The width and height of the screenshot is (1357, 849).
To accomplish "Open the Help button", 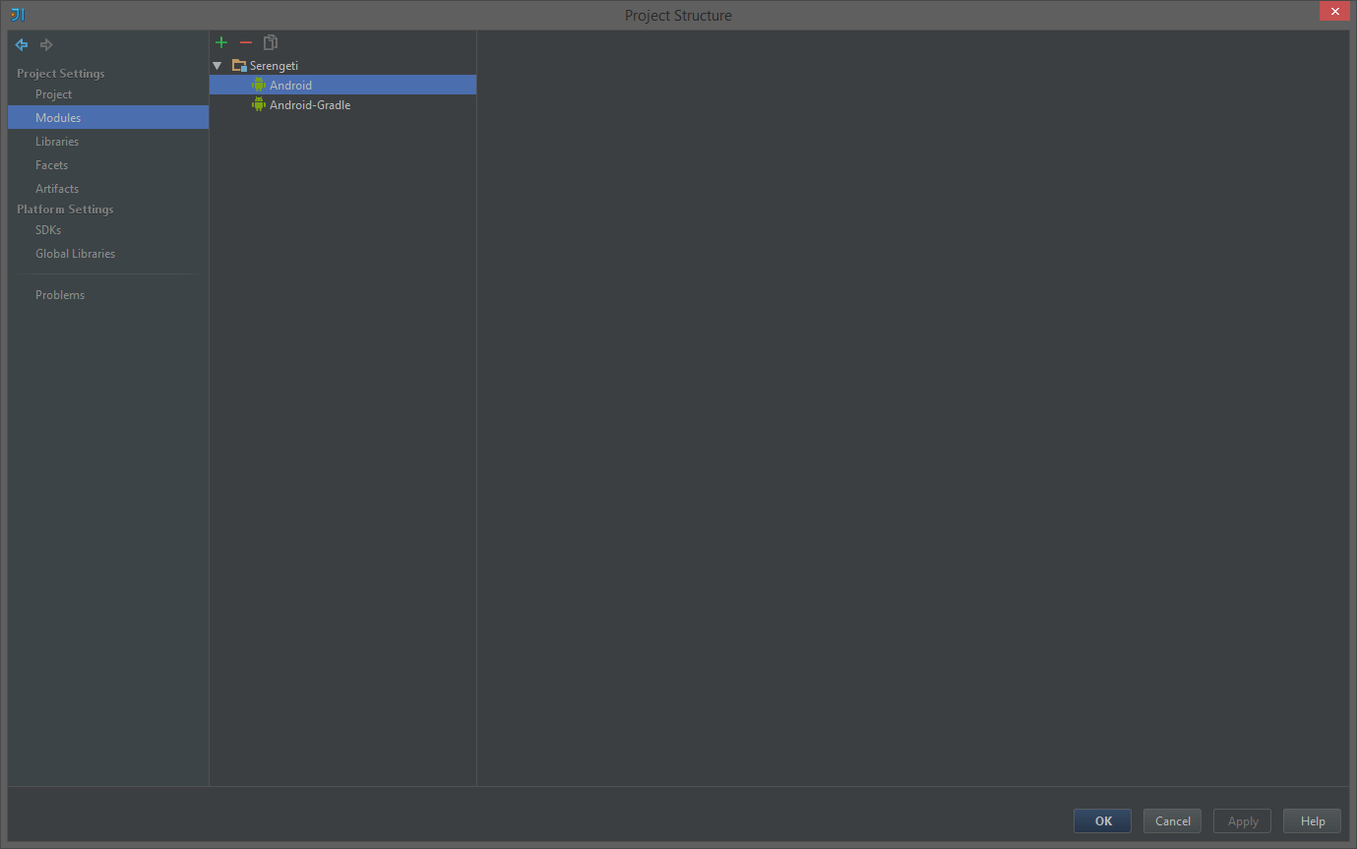I will pos(1312,820).
